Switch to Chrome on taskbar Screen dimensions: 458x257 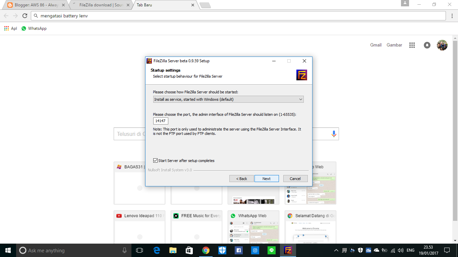pyautogui.click(x=206, y=250)
